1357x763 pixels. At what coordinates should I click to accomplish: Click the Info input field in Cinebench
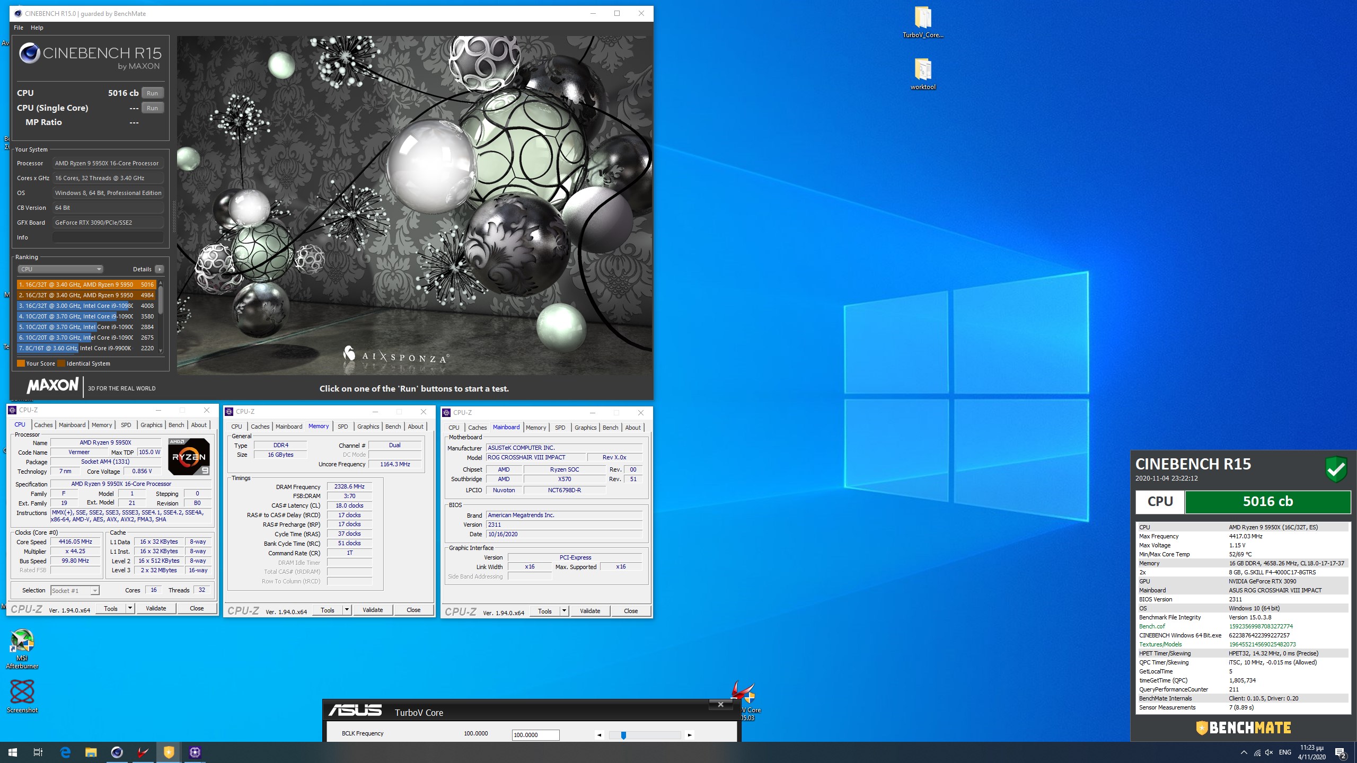point(108,237)
